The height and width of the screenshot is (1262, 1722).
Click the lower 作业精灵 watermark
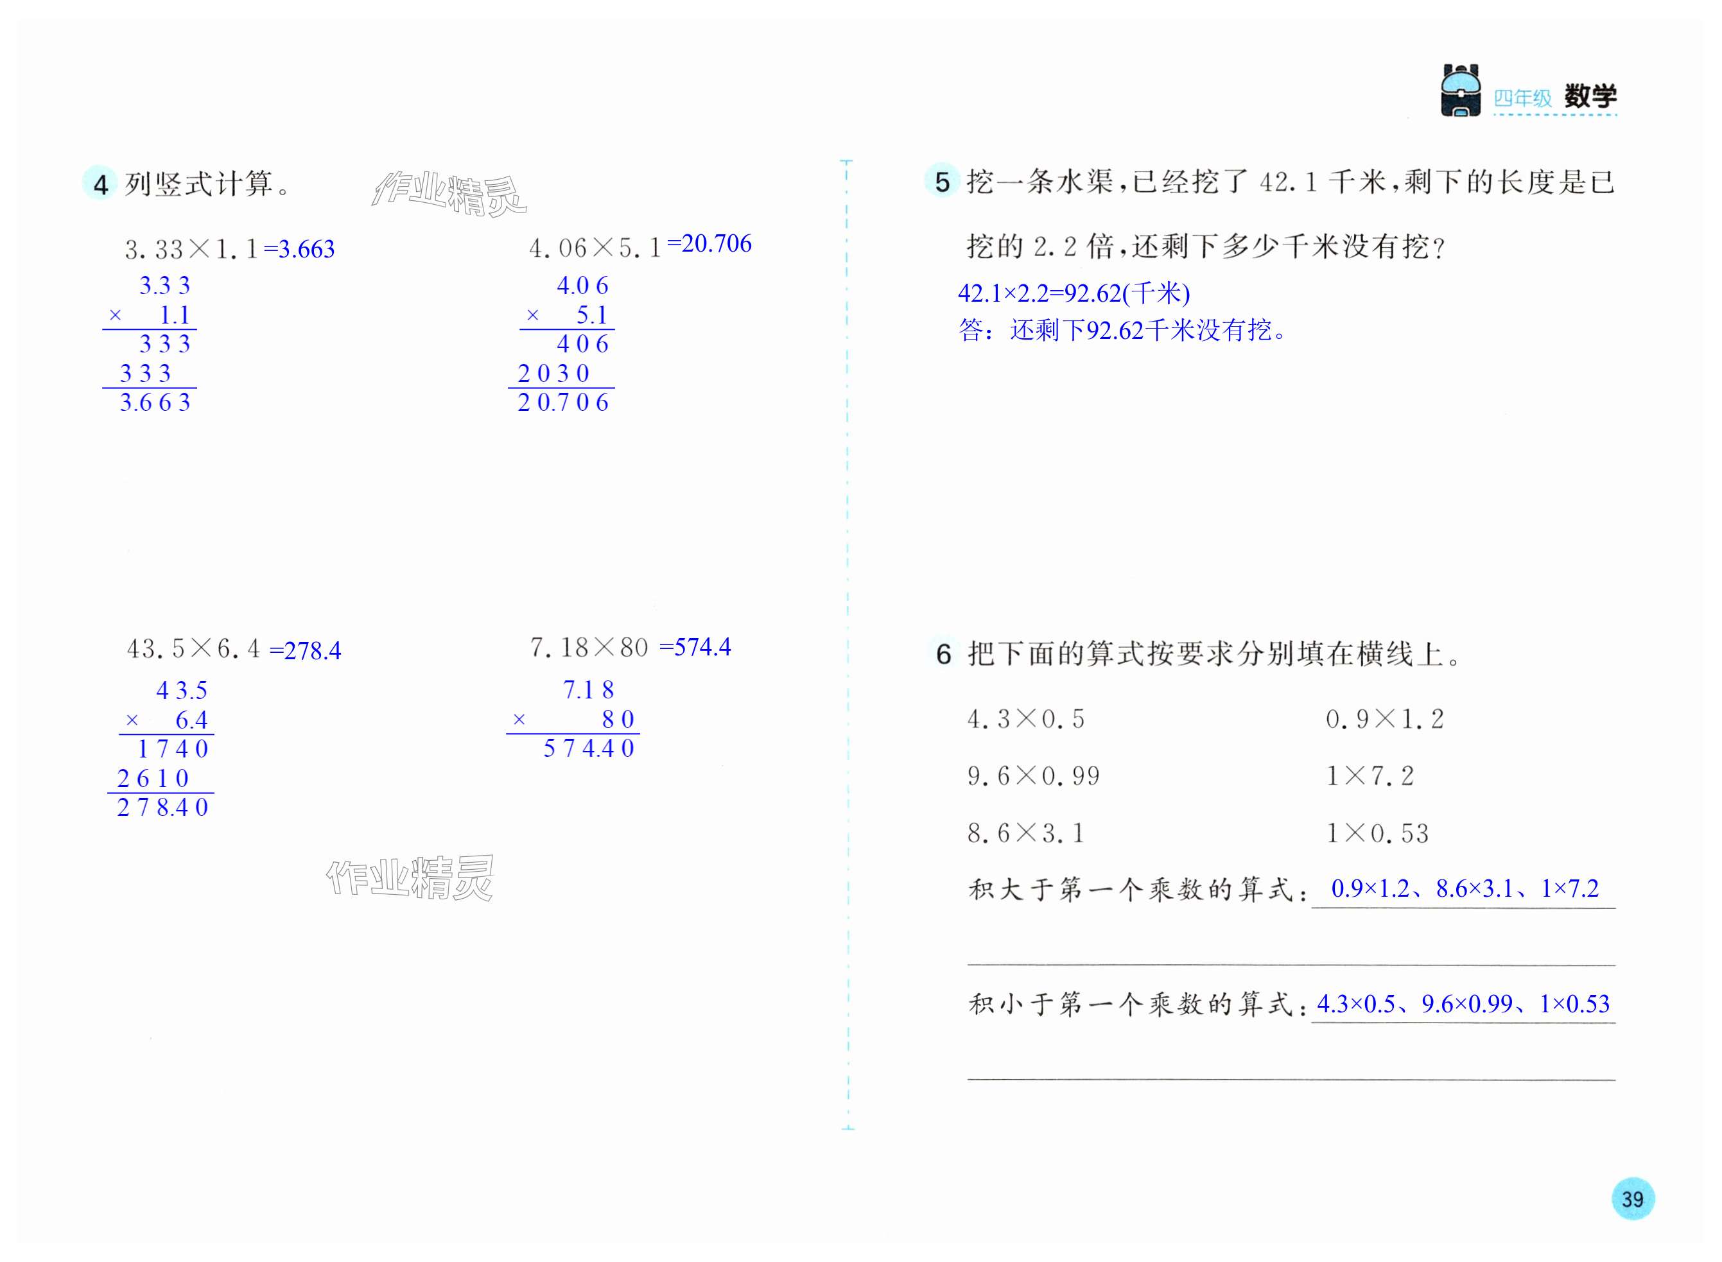click(x=410, y=877)
